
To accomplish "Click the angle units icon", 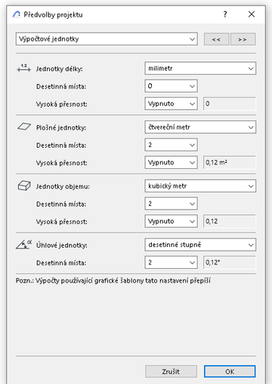I will pyautogui.click(x=24, y=245).
